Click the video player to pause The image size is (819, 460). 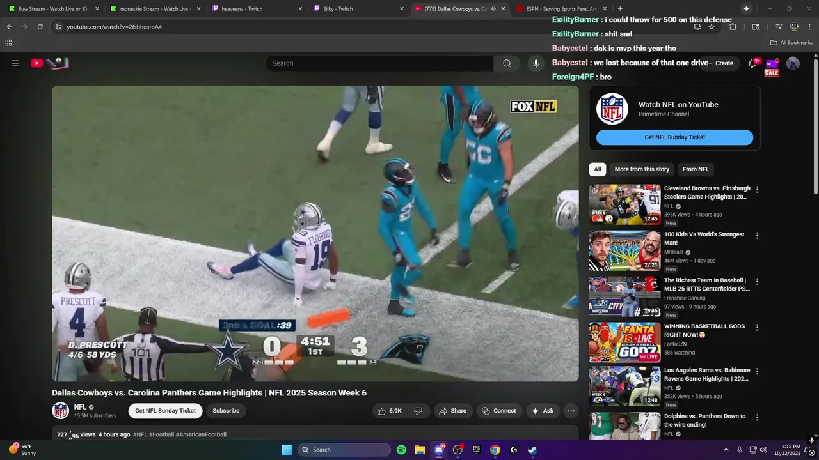pyautogui.click(x=315, y=233)
